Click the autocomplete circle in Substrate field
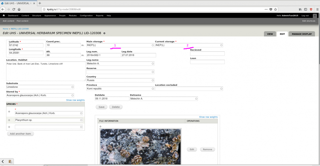This screenshot has width=320, height=166. [x=73, y=87]
